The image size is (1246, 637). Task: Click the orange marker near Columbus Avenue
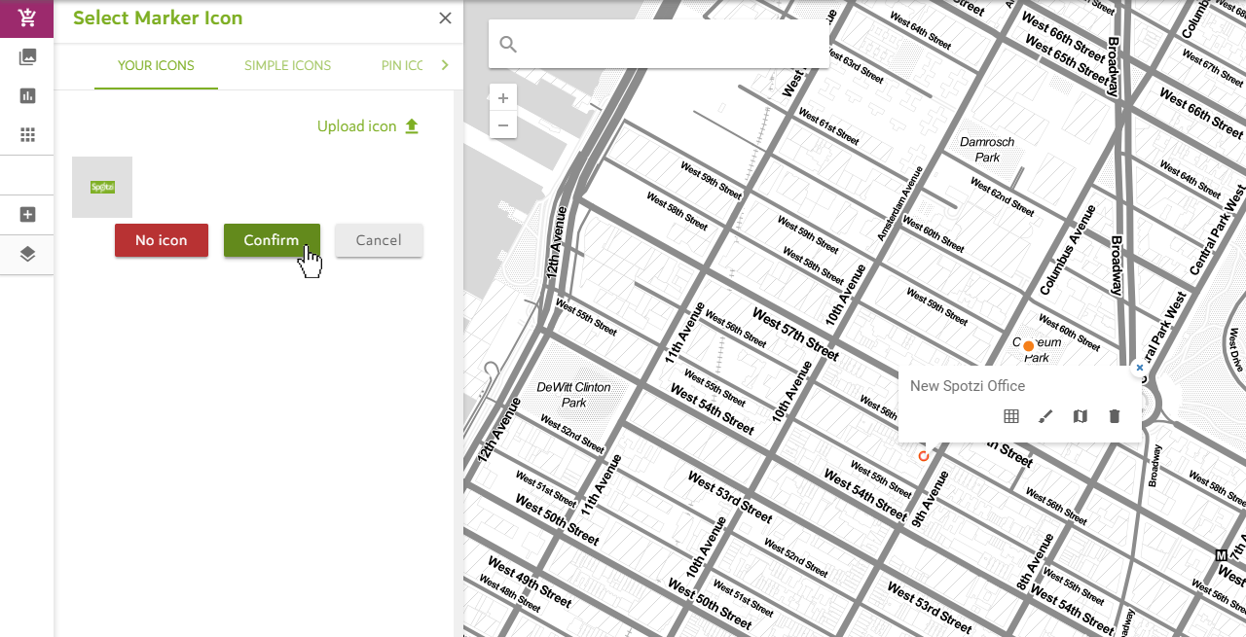point(1028,346)
